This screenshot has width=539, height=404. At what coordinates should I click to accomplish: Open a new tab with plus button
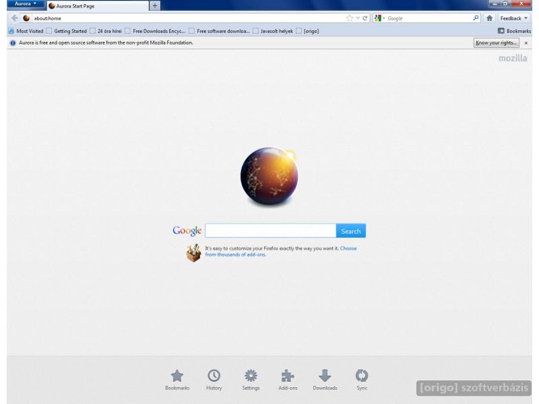pyautogui.click(x=155, y=6)
